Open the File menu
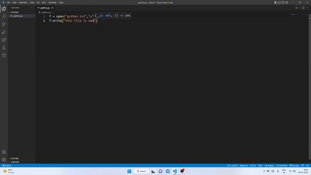The height and width of the screenshot is (175, 311). [x=8, y=2]
